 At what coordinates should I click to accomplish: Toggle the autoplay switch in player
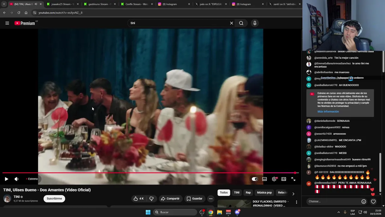tap(255, 179)
